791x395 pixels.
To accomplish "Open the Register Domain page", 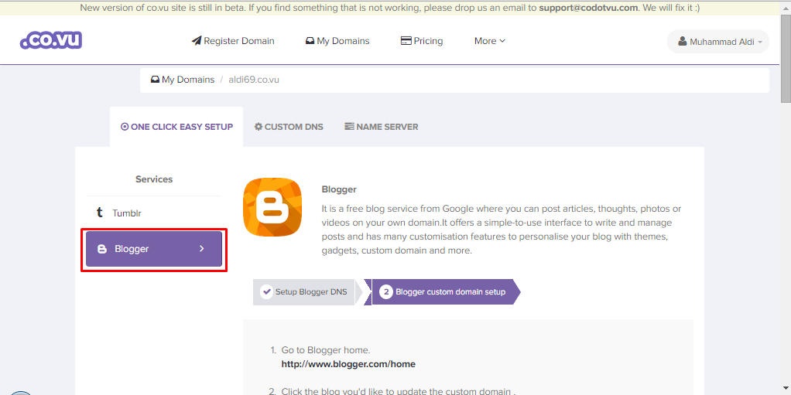I will 233,41.
